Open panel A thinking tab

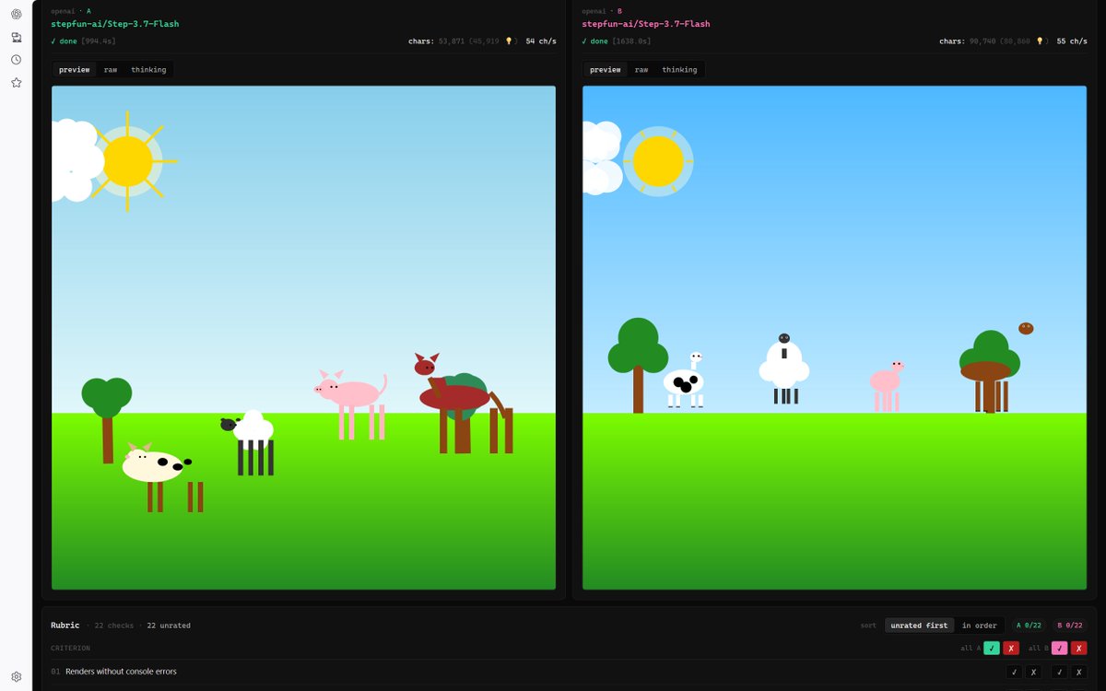pyautogui.click(x=148, y=70)
